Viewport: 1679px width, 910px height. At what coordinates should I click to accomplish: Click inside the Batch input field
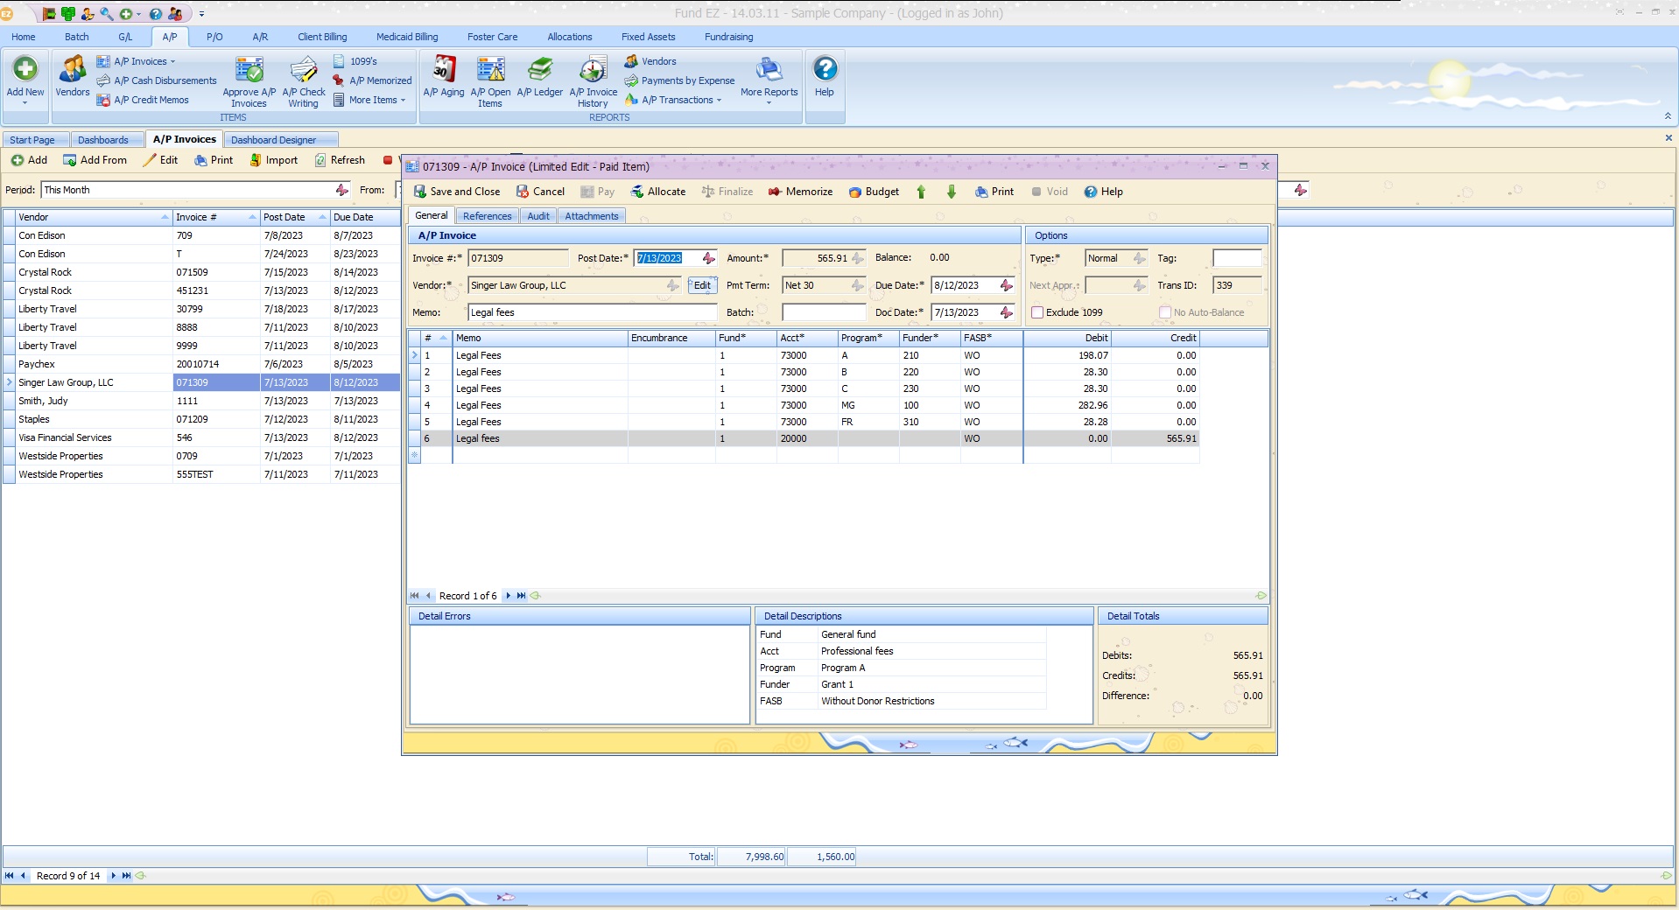point(821,312)
